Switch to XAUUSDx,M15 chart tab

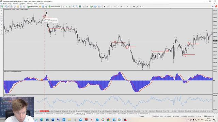tap(111, 114)
